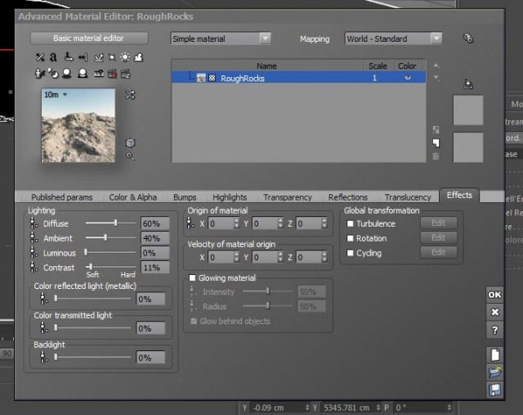Click the randomize material icon beside preview
523x415 pixels.
[130, 95]
